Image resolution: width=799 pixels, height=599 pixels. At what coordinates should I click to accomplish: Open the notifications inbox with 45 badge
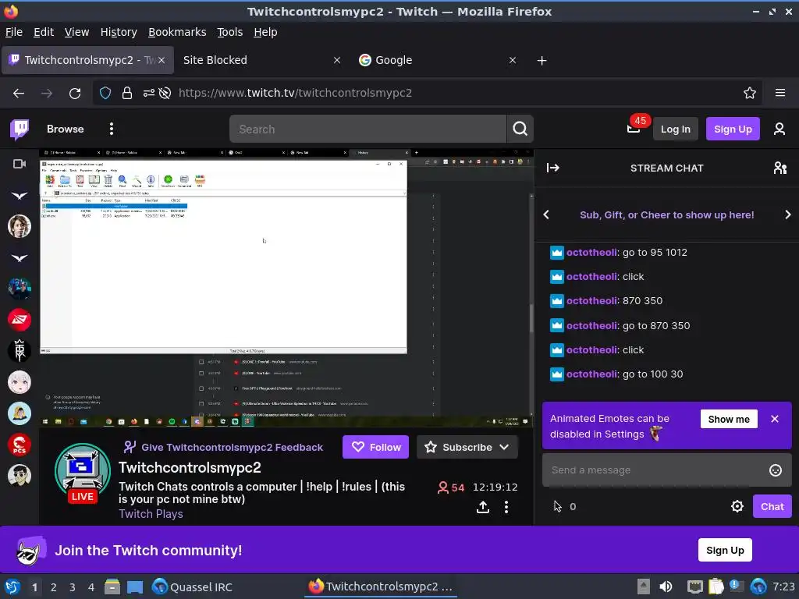coord(634,129)
